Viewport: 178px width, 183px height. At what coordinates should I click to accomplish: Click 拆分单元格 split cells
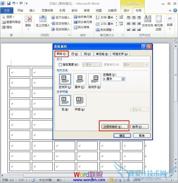83,22
